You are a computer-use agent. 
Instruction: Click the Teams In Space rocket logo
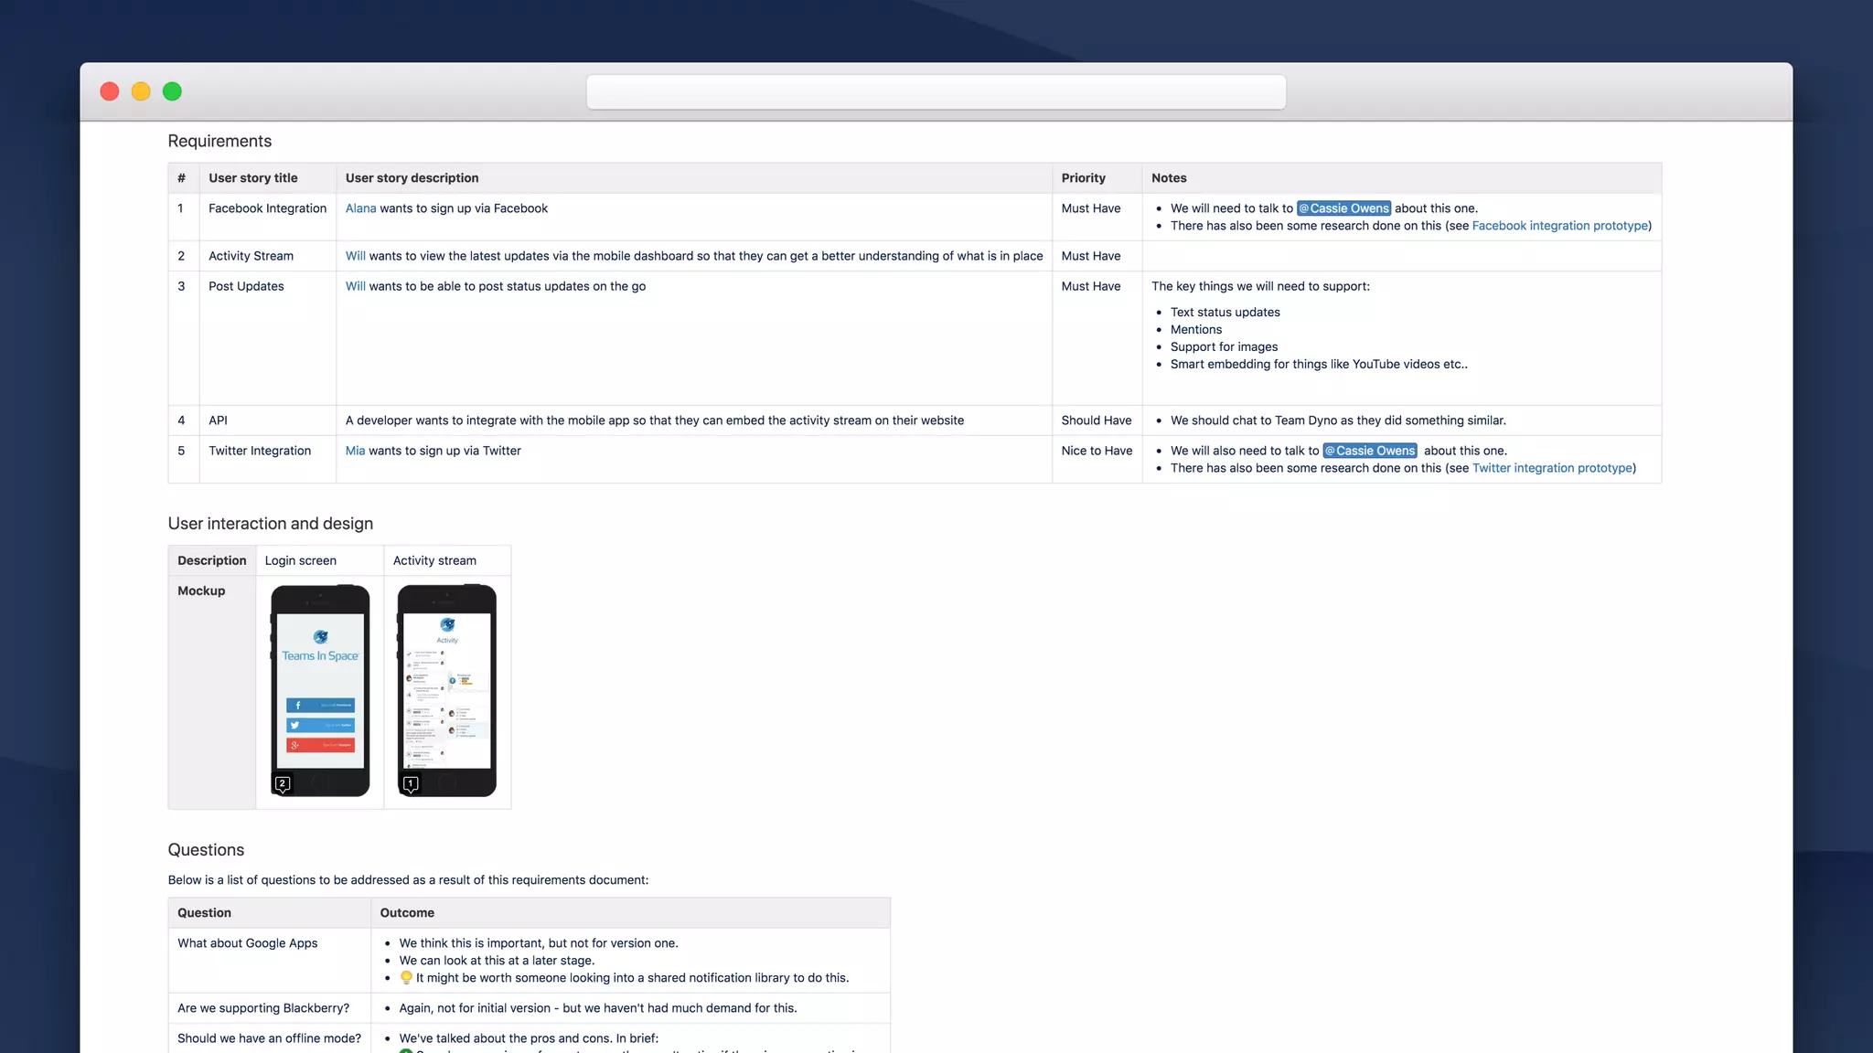coord(320,637)
